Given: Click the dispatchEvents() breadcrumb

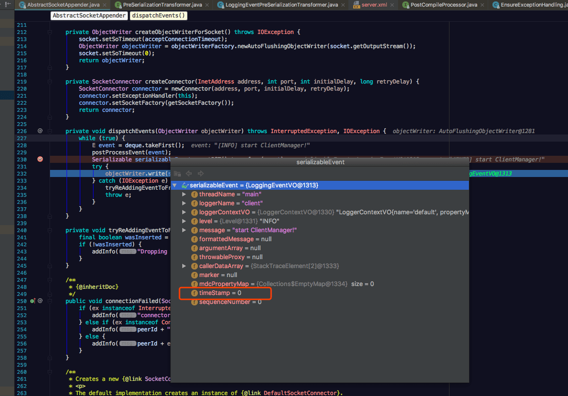Looking at the screenshot, I should coord(158,16).
